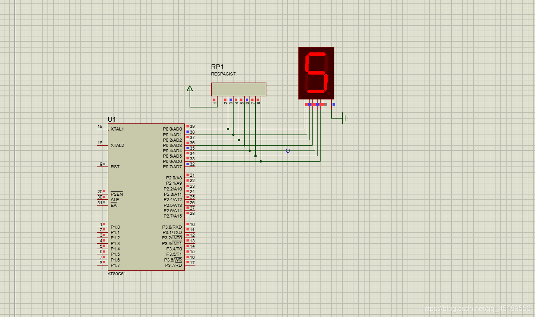
Task: Click the PSEN pin label
Action: [x=117, y=194]
